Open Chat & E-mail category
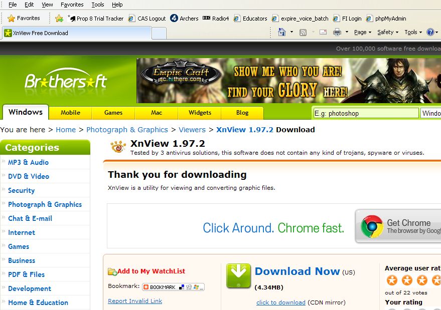This screenshot has width=441, height=310. point(30,218)
